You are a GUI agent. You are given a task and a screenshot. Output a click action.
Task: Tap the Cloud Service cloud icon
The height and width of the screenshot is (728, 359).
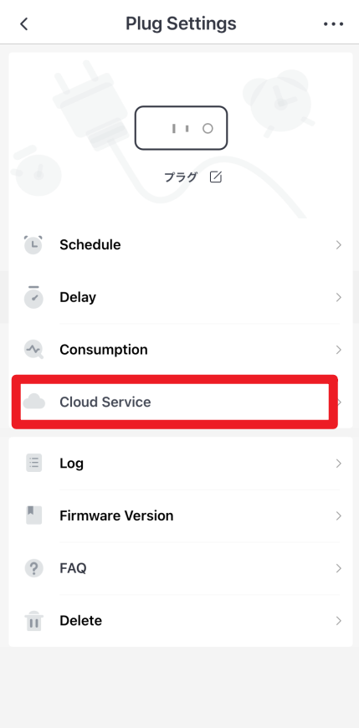tap(34, 402)
